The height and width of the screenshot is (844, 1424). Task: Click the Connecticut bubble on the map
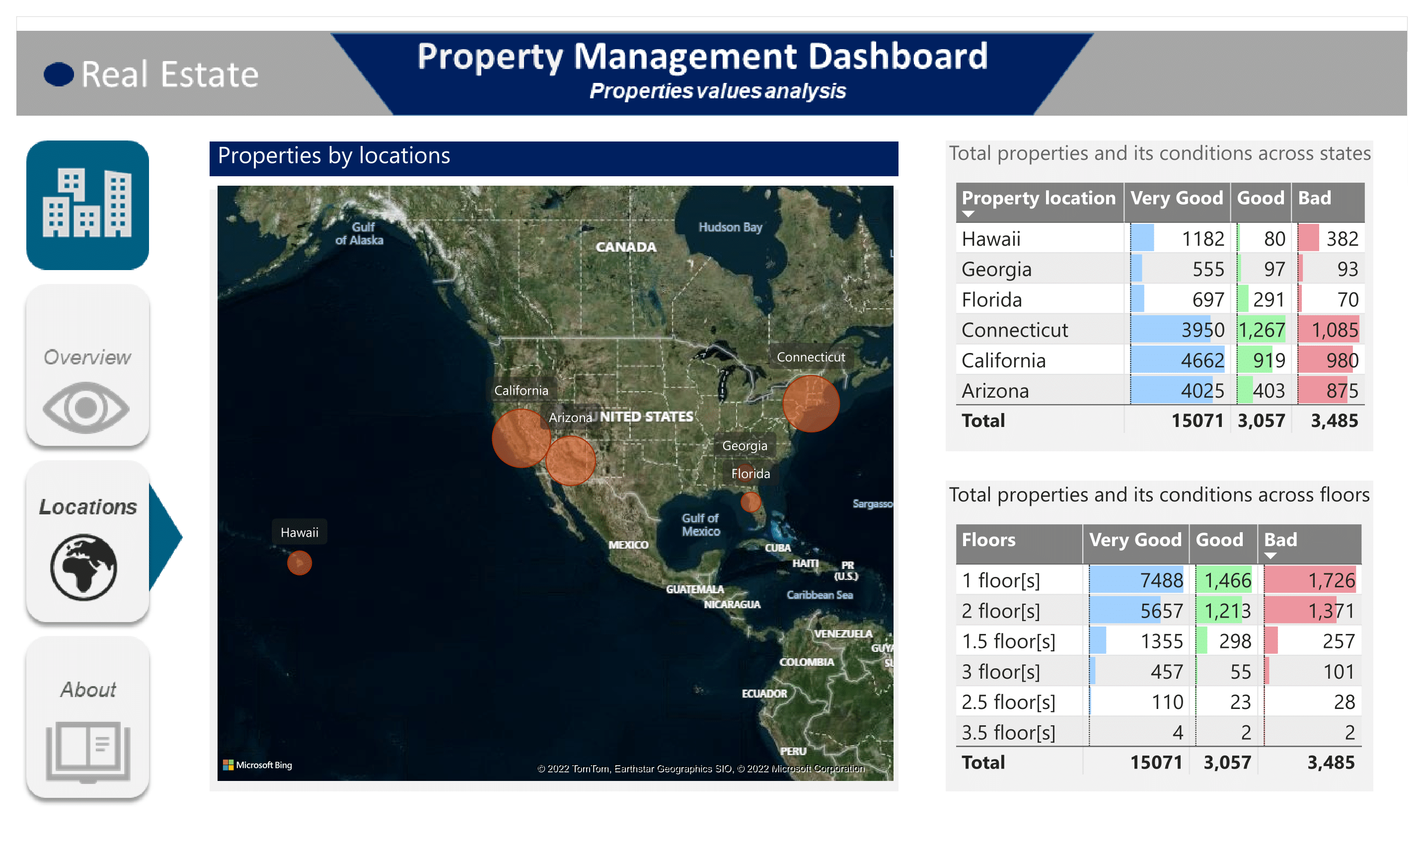pos(811,403)
